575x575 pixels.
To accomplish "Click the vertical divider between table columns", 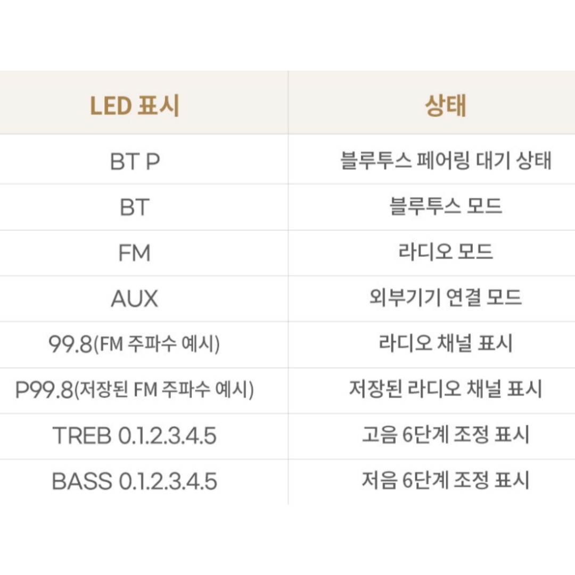I will pyautogui.click(x=288, y=287).
